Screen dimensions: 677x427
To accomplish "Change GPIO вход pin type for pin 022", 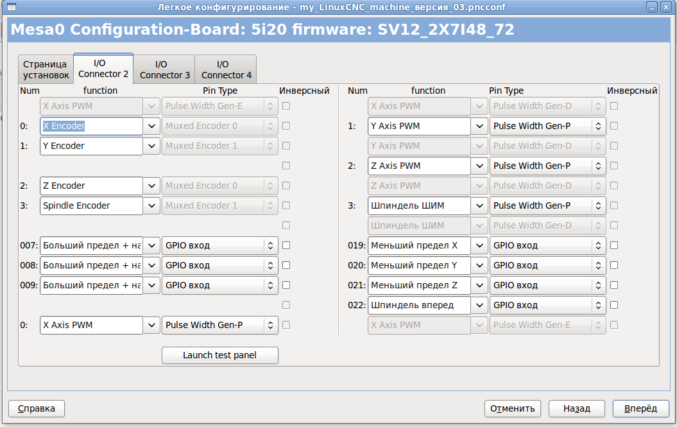I will pos(547,305).
